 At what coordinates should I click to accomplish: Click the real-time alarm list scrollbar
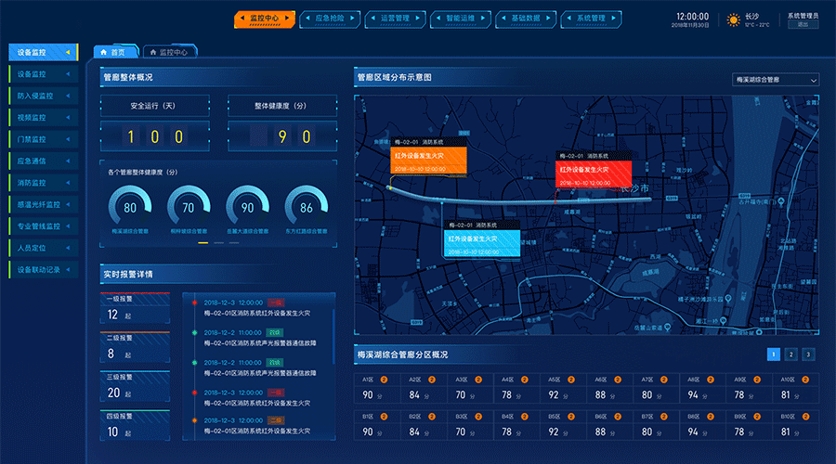(x=333, y=336)
